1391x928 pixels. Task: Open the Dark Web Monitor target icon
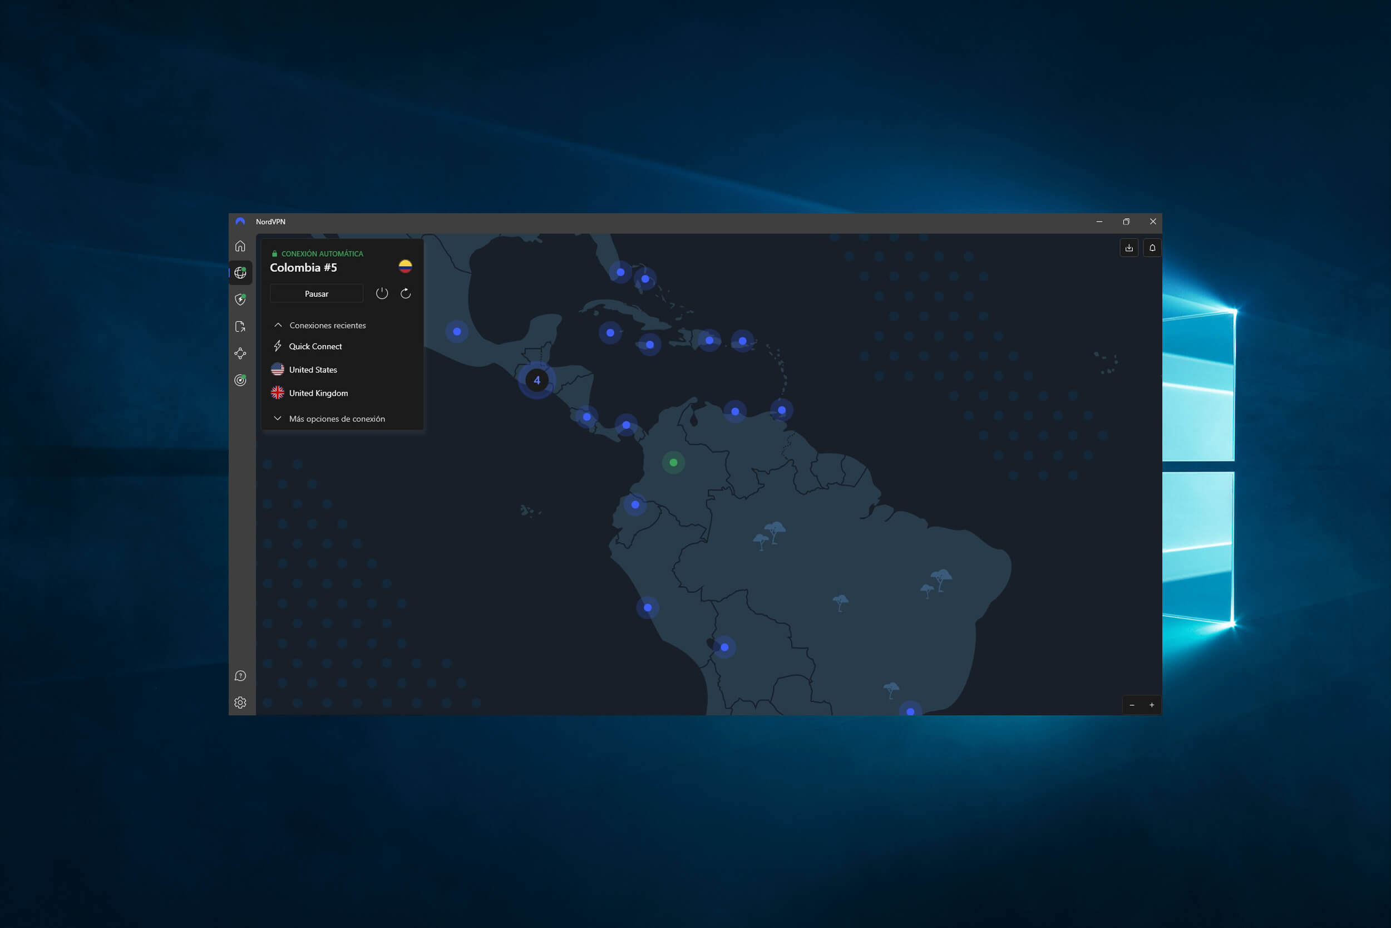(240, 380)
